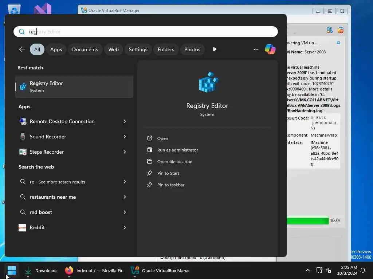The image size is (373, 279).
Task: Click 'red boost' web suggestion
Action: [41, 212]
